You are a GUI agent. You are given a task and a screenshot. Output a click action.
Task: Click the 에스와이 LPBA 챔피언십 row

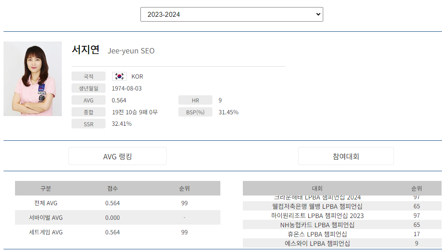342,243
